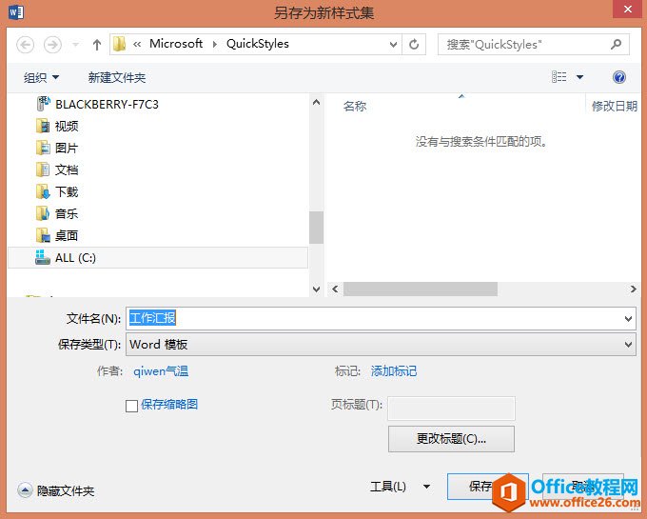Click the 下载 folder icon
Screen dimensions: 647x519
tap(43, 191)
